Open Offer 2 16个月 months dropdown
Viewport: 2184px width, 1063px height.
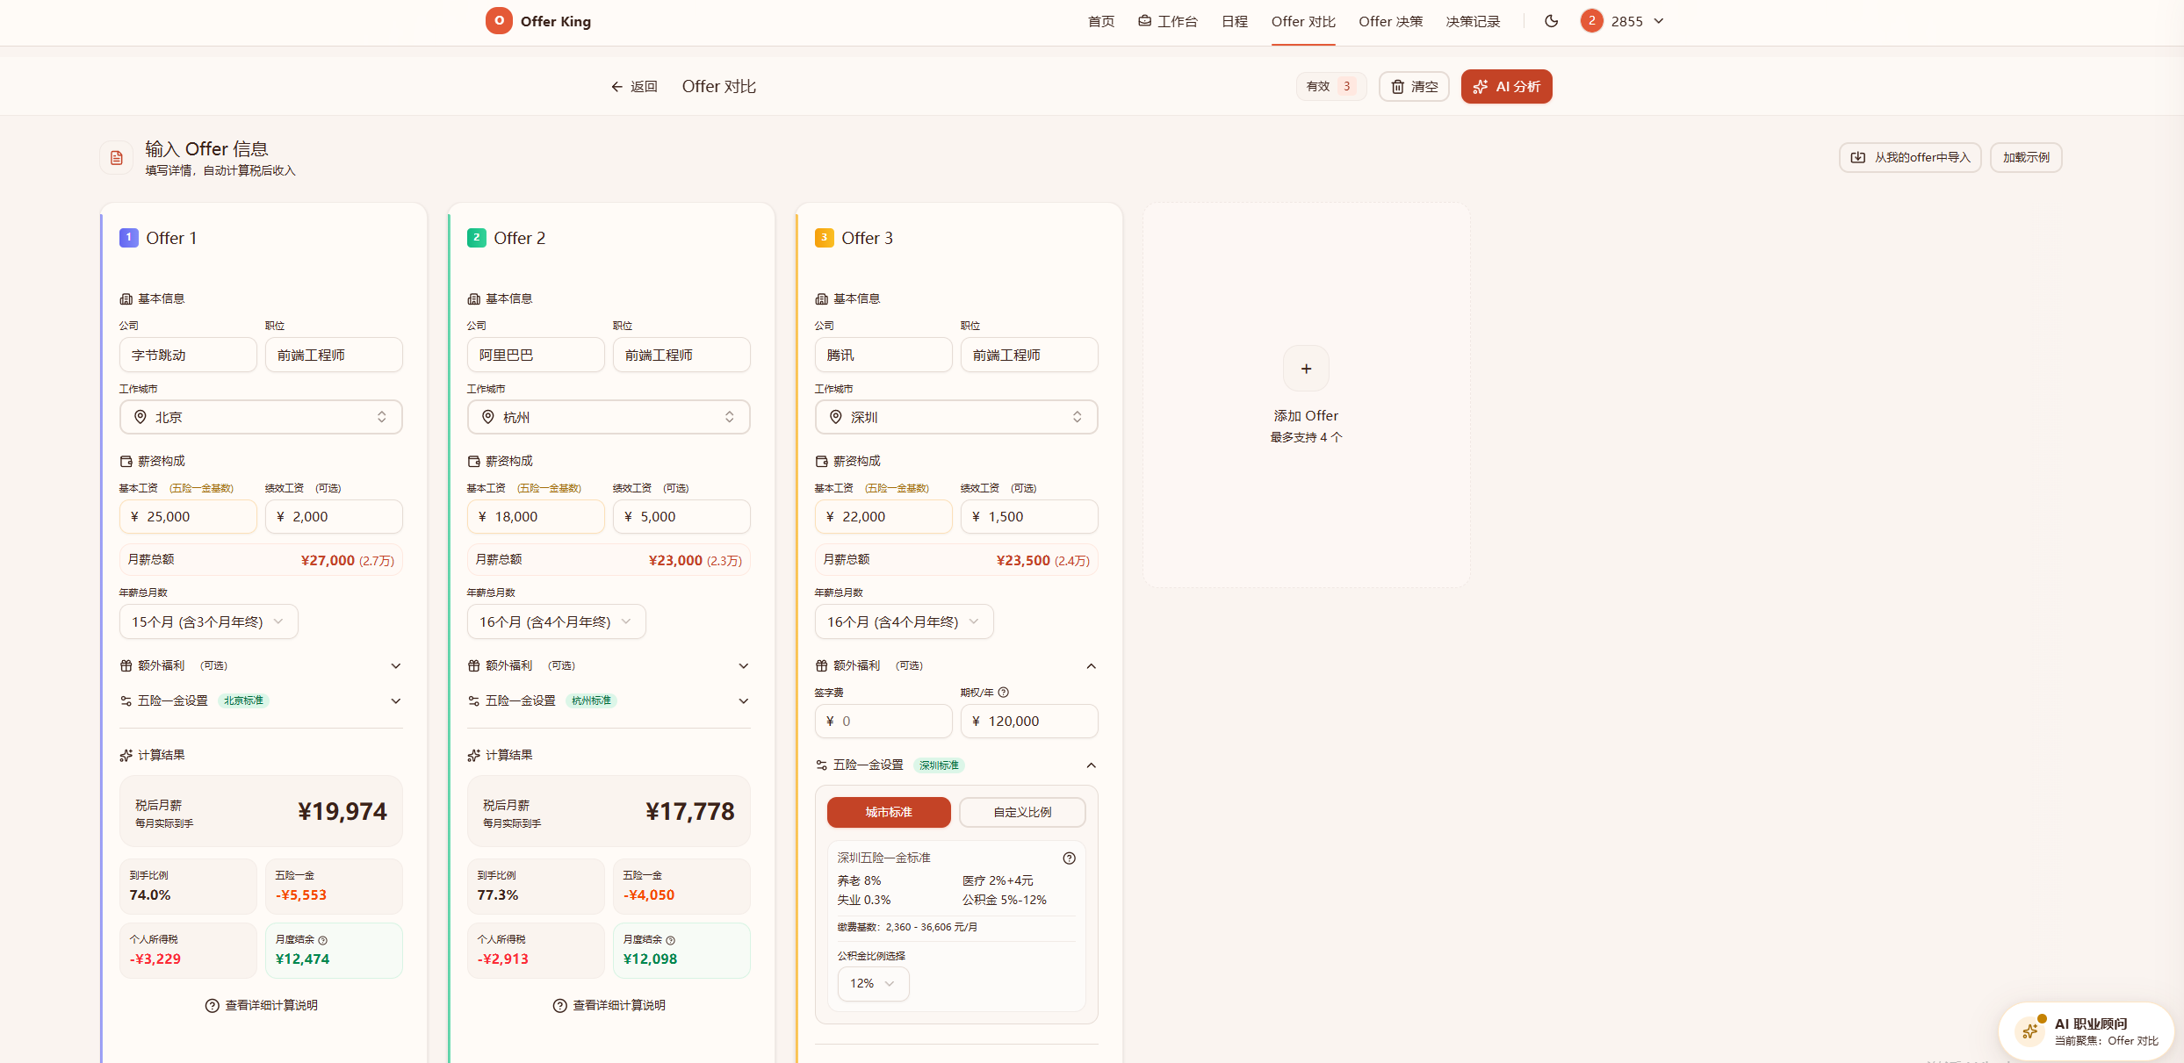click(x=557, y=622)
